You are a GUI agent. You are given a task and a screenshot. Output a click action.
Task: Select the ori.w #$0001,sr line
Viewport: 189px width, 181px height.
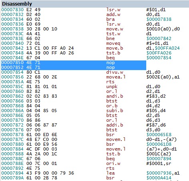(x=94, y=163)
